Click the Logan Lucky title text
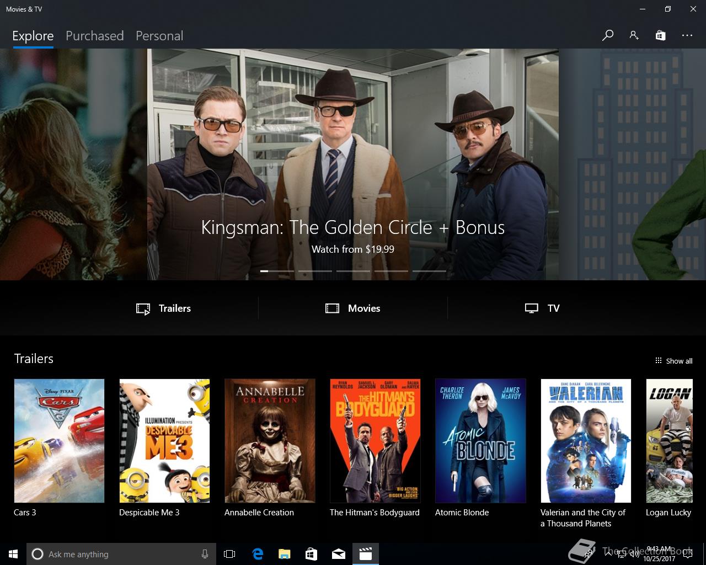This screenshot has width=706, height=565. pyautogui.click(x=668, y=513)
